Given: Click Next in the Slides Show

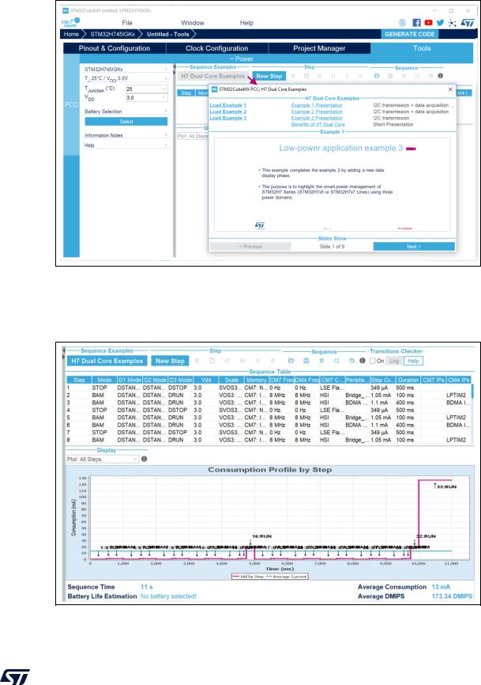Looking at the screenshot, I should pyautogui.click(x=414, y=246).
